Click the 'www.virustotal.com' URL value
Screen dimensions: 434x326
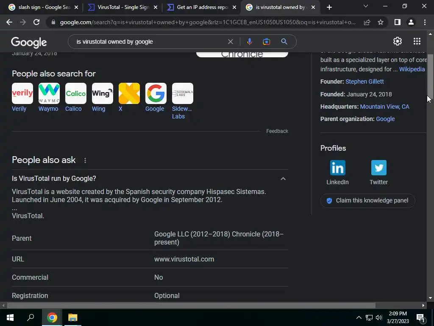click(x=184, y=259)
